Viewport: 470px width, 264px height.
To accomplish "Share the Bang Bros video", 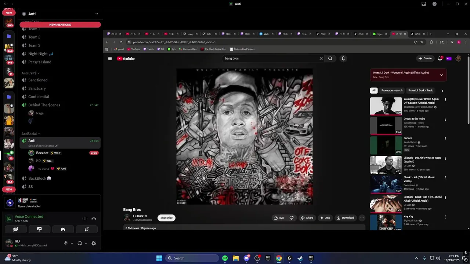I will click(307, 218).
